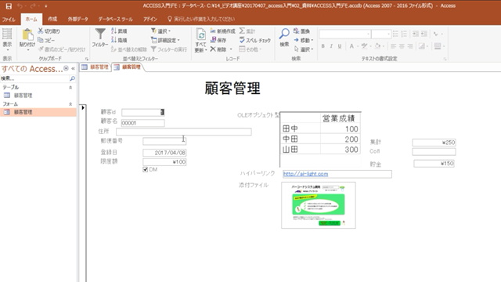Click the 貯金 field showing ¥150
501x282 pixels.
click(434, 164)
